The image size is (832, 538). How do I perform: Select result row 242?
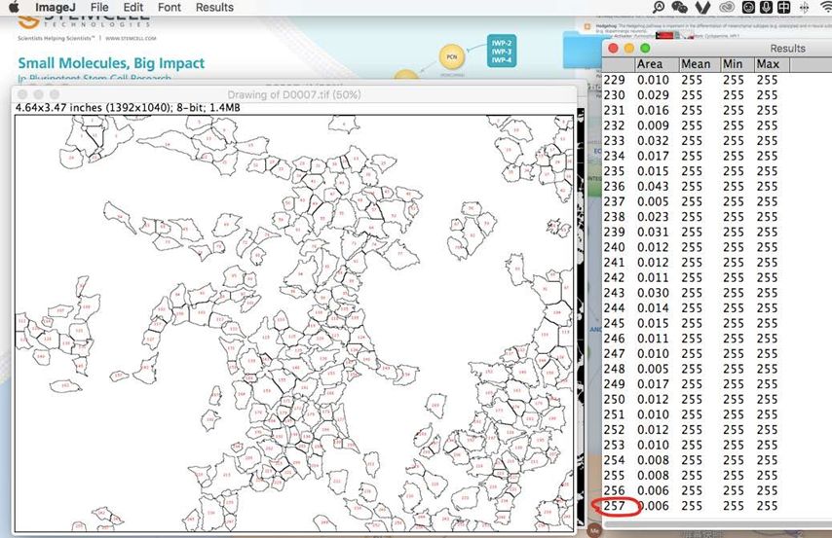pos(716,277)
